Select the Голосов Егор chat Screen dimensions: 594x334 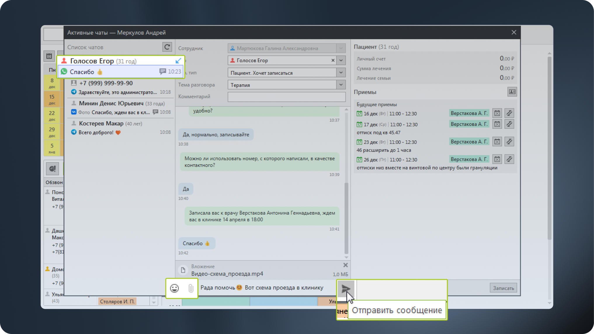click(x=121, y=67)
